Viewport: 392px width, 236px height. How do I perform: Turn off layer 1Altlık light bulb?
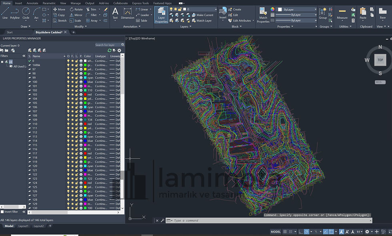tap(68, 65)
